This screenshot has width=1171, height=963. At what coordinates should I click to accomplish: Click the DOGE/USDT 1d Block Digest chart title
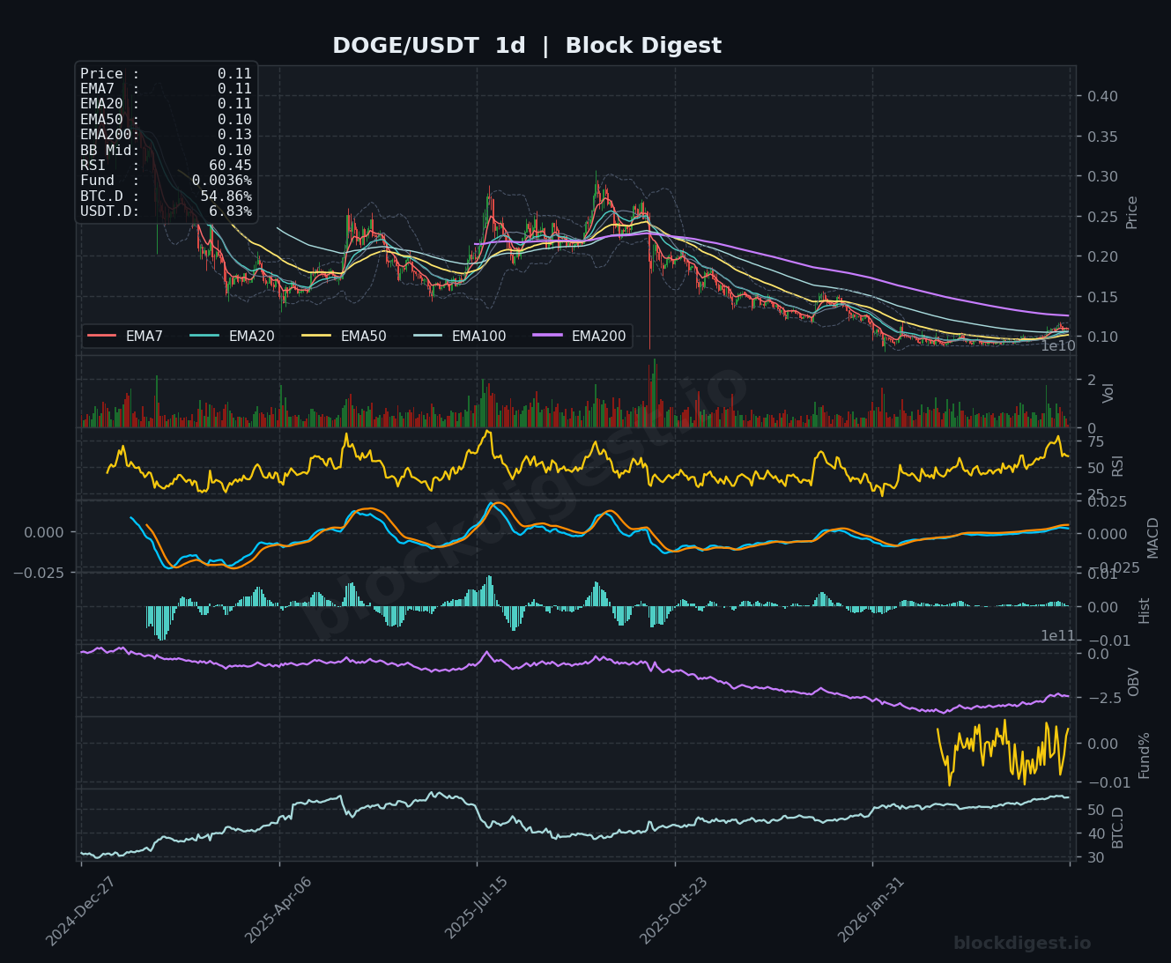[x=527, y=46]
